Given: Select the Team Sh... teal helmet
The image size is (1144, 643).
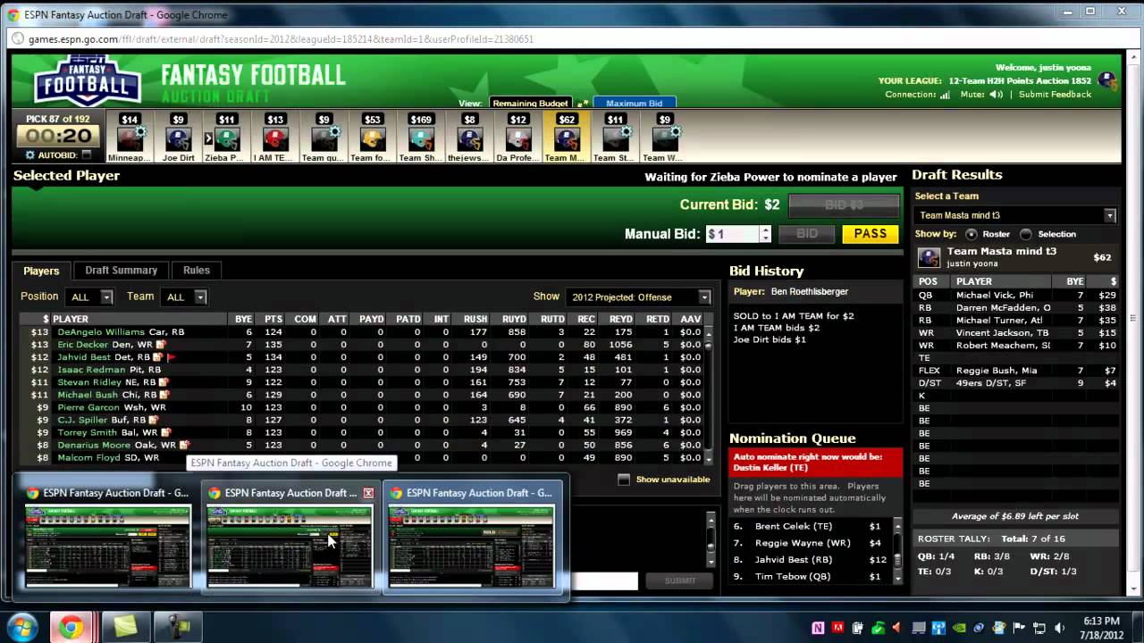Looking at the screenshot, I should click(421, 139).
